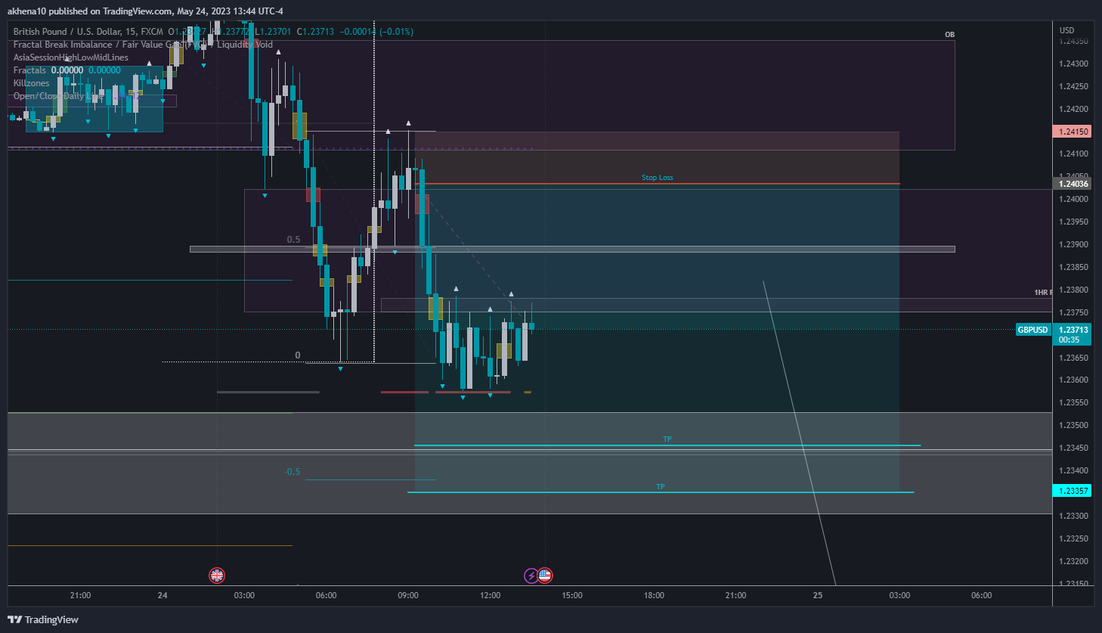The height and width of the screenshot is (633, 1102).
Task: Click the '15:00' time axis label
Action: 572,596
